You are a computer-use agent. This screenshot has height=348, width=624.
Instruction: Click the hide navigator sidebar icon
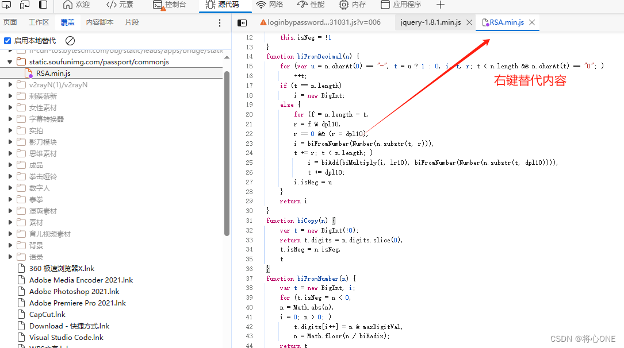click(x=242, y=23)
